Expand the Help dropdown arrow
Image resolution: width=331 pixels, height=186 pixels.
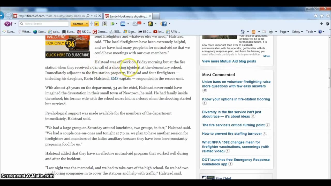pyautogui.click(x=324, y=32)
